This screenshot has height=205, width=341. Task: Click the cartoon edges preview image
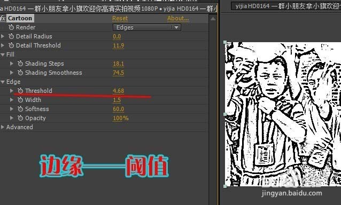pos(283,114)
